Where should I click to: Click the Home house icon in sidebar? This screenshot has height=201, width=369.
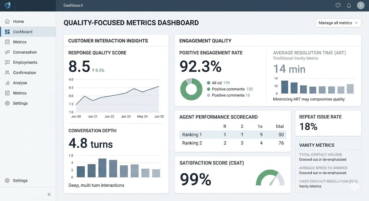(7, 21)
